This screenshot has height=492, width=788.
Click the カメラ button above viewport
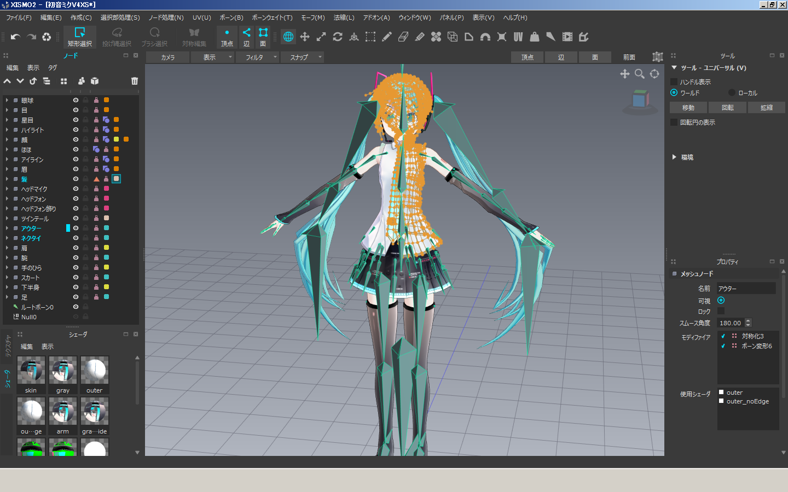point(168,57)
